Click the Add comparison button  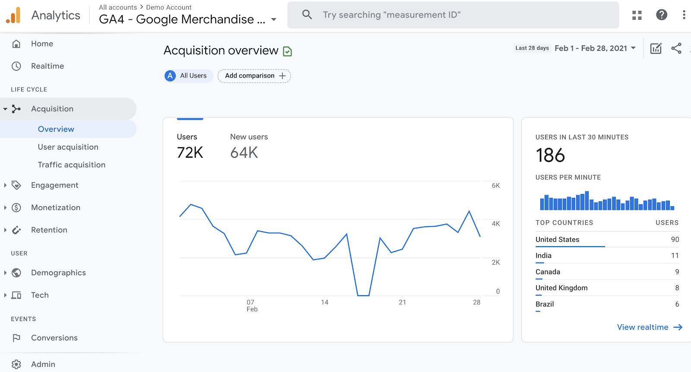[x=254, y=76]
